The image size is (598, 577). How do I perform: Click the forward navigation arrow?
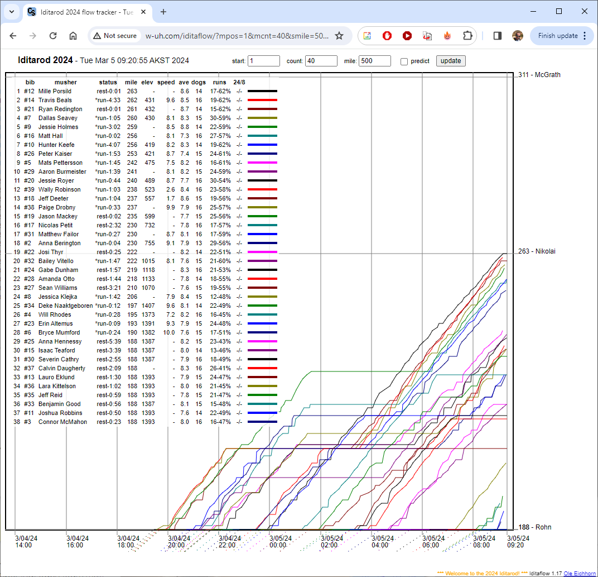[x=33, y=36]
